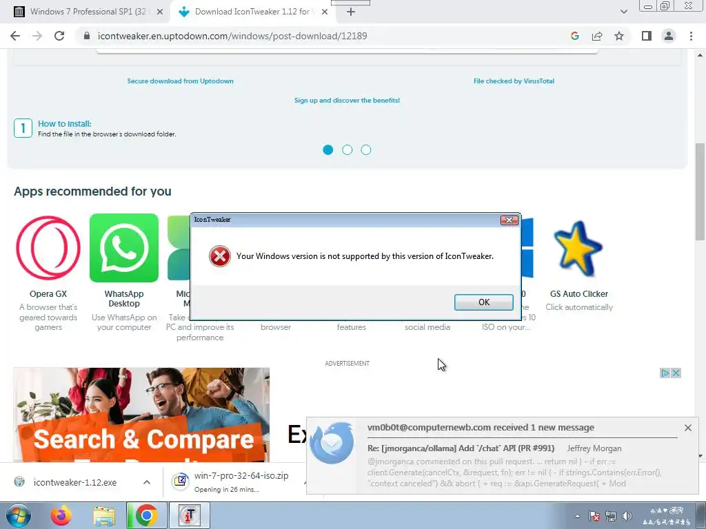Click OK in the IconTweaker error dialog
Viewport: 706px width, 529px height.
[x=483, y=302]
